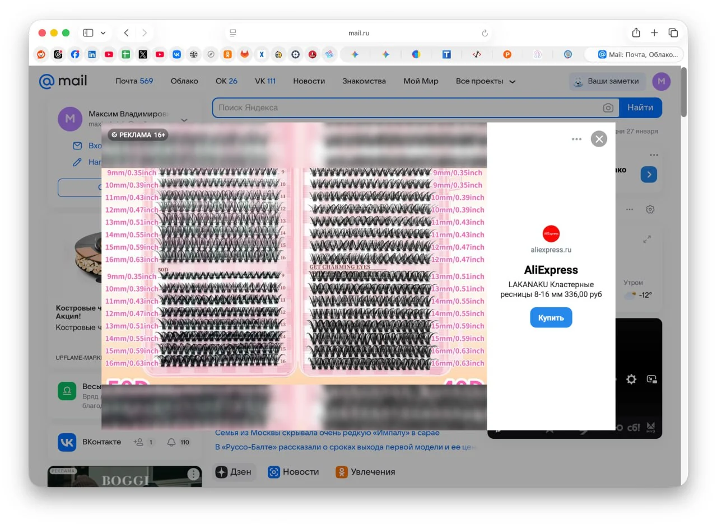Open the Ваши заметки button
Viewport: 717px width, 525px height.
tap(607, 81)
